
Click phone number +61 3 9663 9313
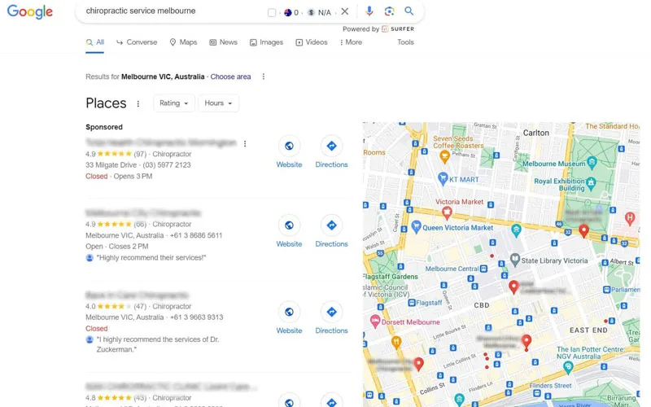pos(196,317)
